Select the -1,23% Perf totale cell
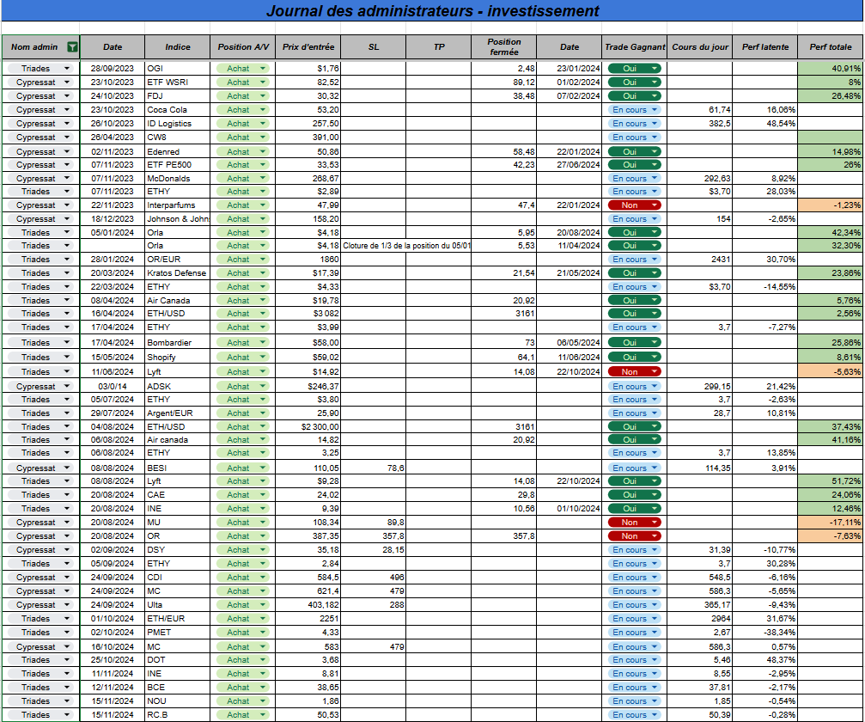 831,205
